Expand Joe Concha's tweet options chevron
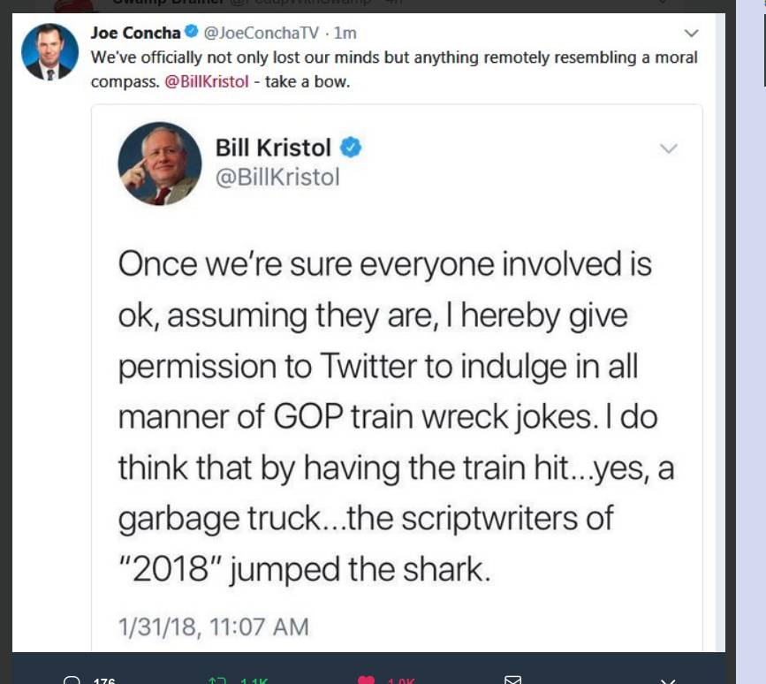Image resolution: width=766 pixels, height=684 pixels. 692,34
